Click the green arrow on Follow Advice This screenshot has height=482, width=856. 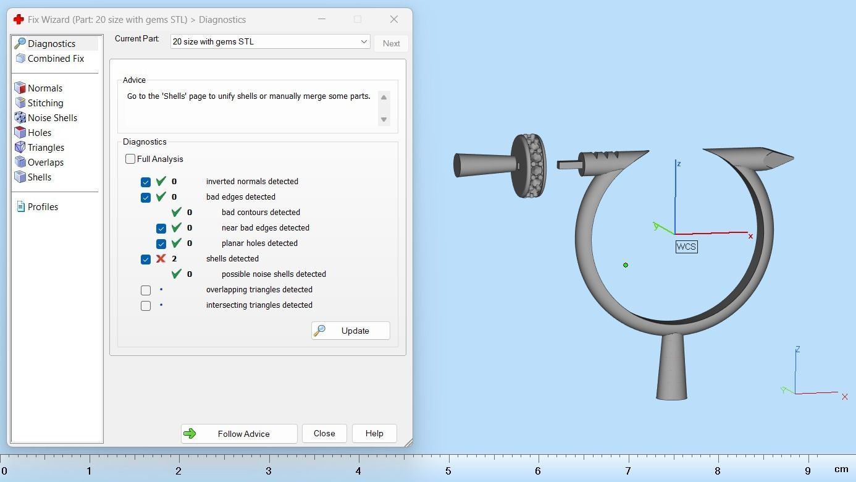(190, 434)
